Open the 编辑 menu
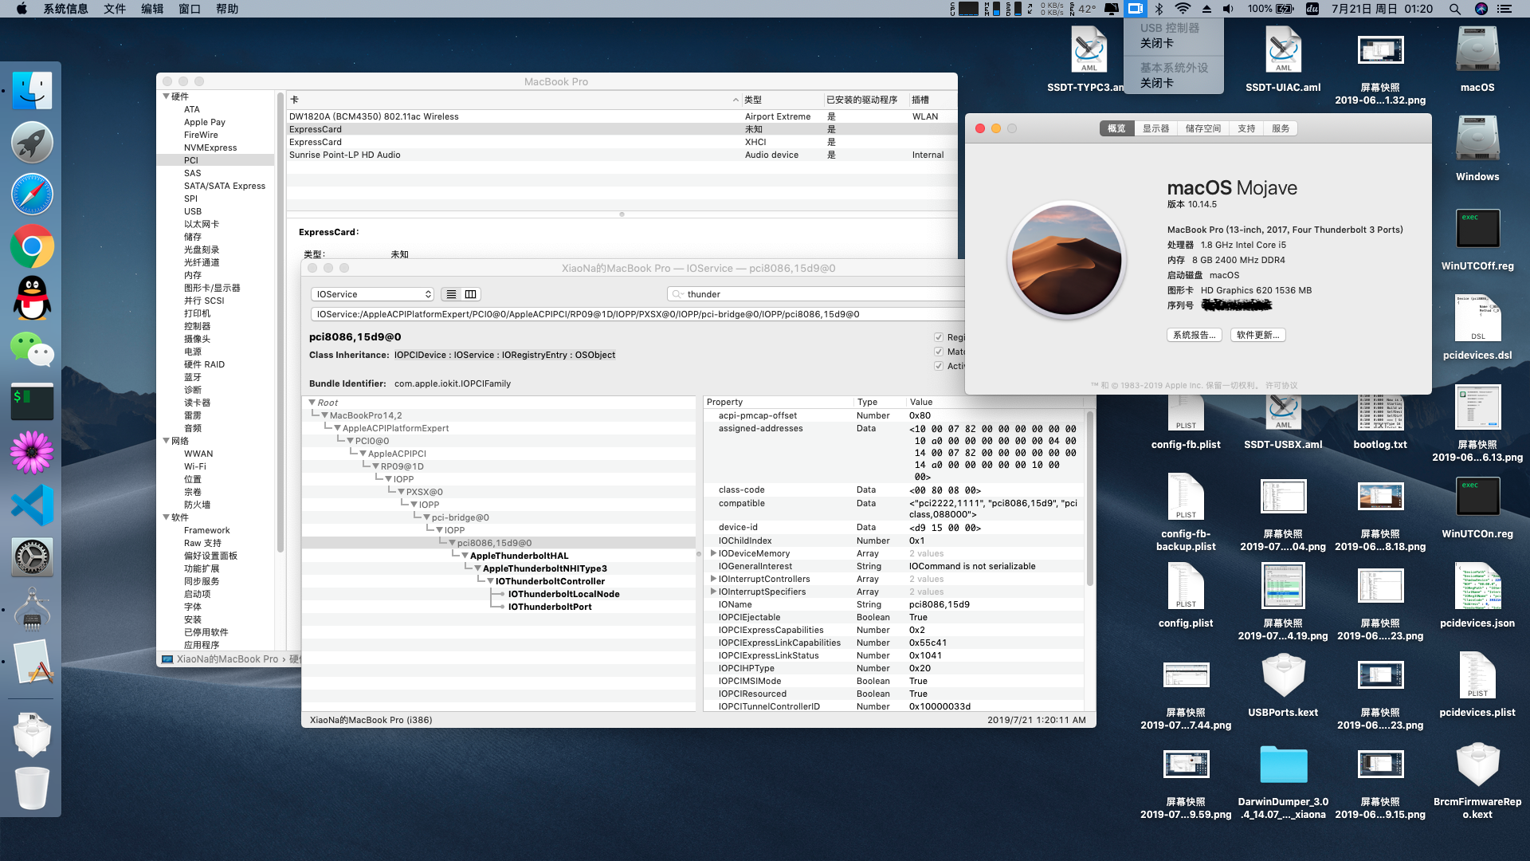The height and width of the screenshot is (861, 1530). click(x=152, y=9)
